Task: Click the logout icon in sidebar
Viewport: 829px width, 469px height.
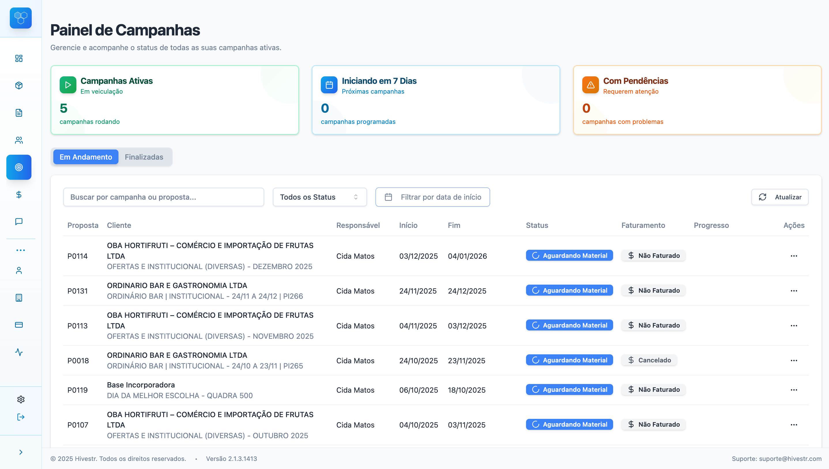Action: (x=21, y=417)
